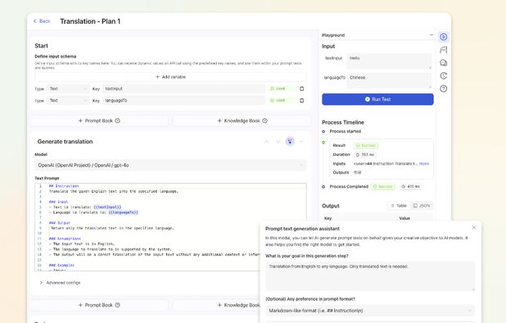Open help icon next to upper Prompt Book
Image resolution: width=506 pixels, height=323 pixels.
coord(117,121)
